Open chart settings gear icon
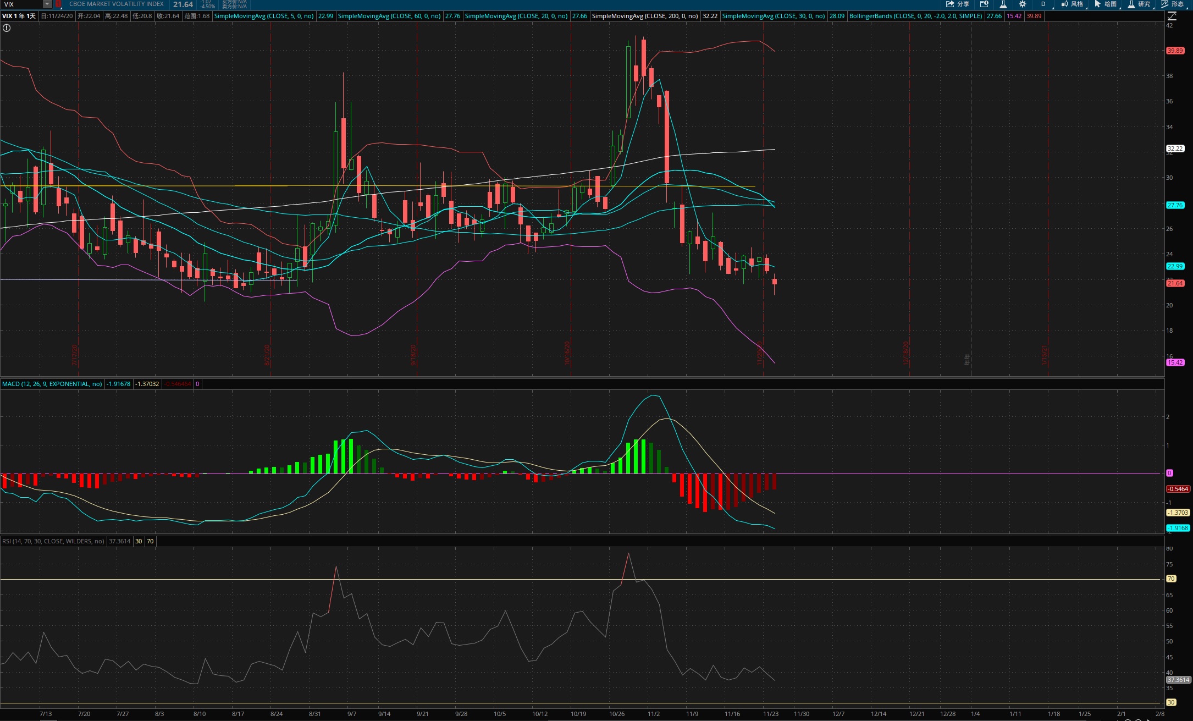1193x721 pixels. pos(1023,4)
